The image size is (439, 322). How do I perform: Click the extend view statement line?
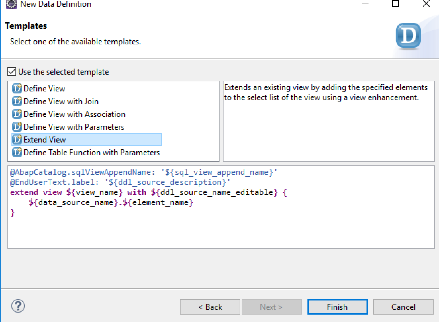tap(148, 192)
